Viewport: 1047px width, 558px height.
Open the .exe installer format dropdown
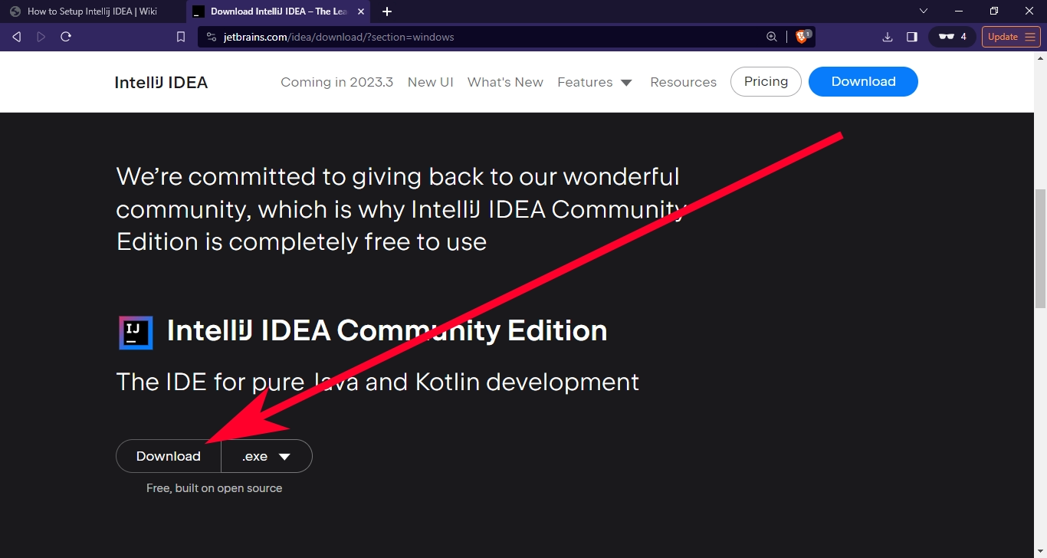(266, 456)
